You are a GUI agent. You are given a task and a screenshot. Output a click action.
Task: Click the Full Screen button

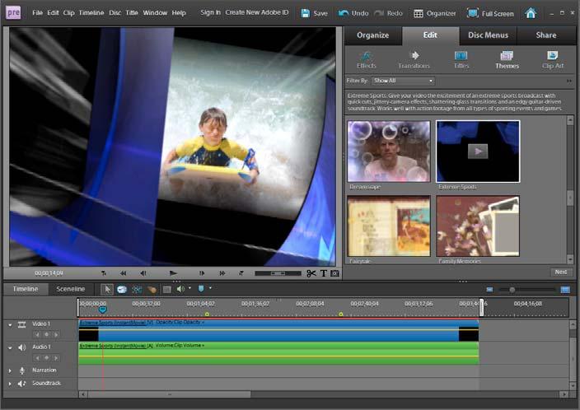(x=490, y=13)
